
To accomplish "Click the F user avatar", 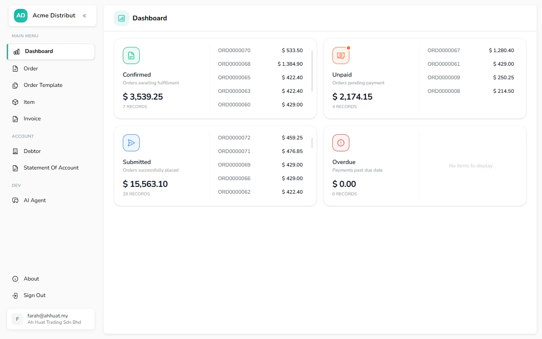I will (17, 319).
